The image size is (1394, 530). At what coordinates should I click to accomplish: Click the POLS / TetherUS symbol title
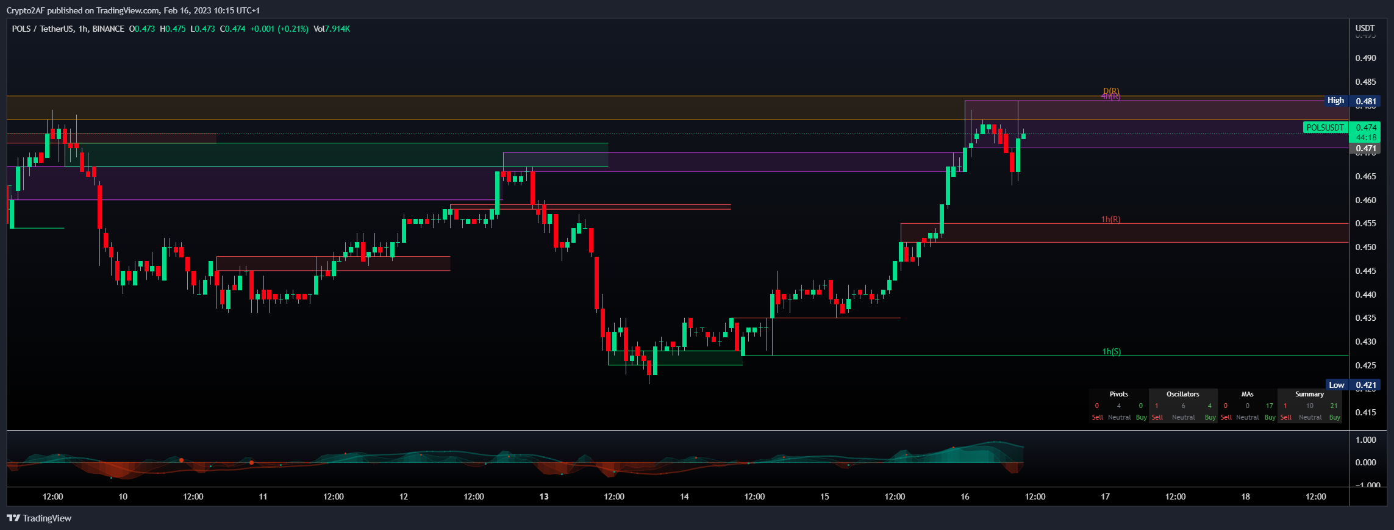pos(42,29)
